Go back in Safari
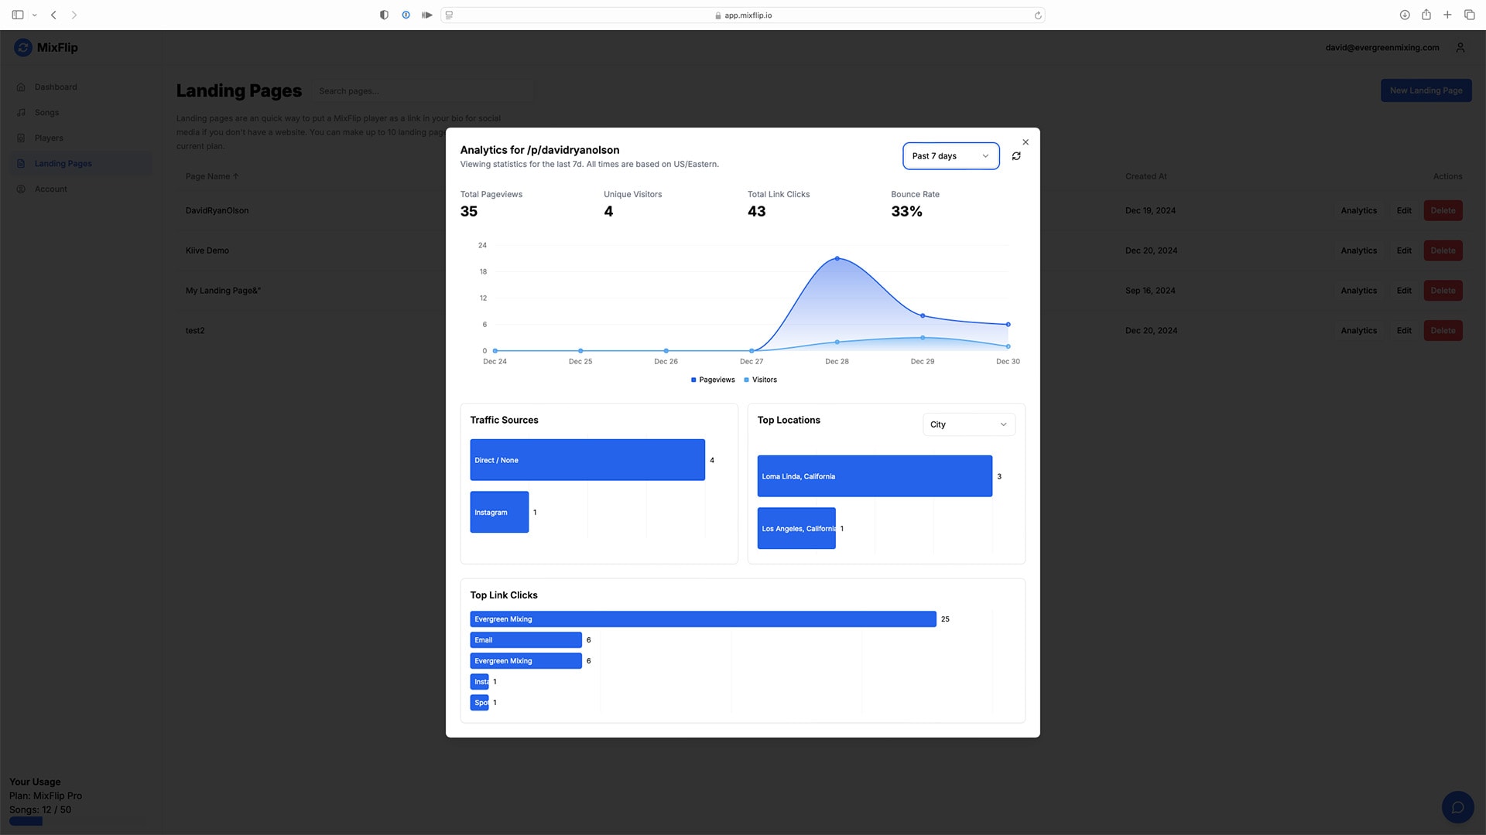This screenshot has width=1486, height=835. [53, 15]
